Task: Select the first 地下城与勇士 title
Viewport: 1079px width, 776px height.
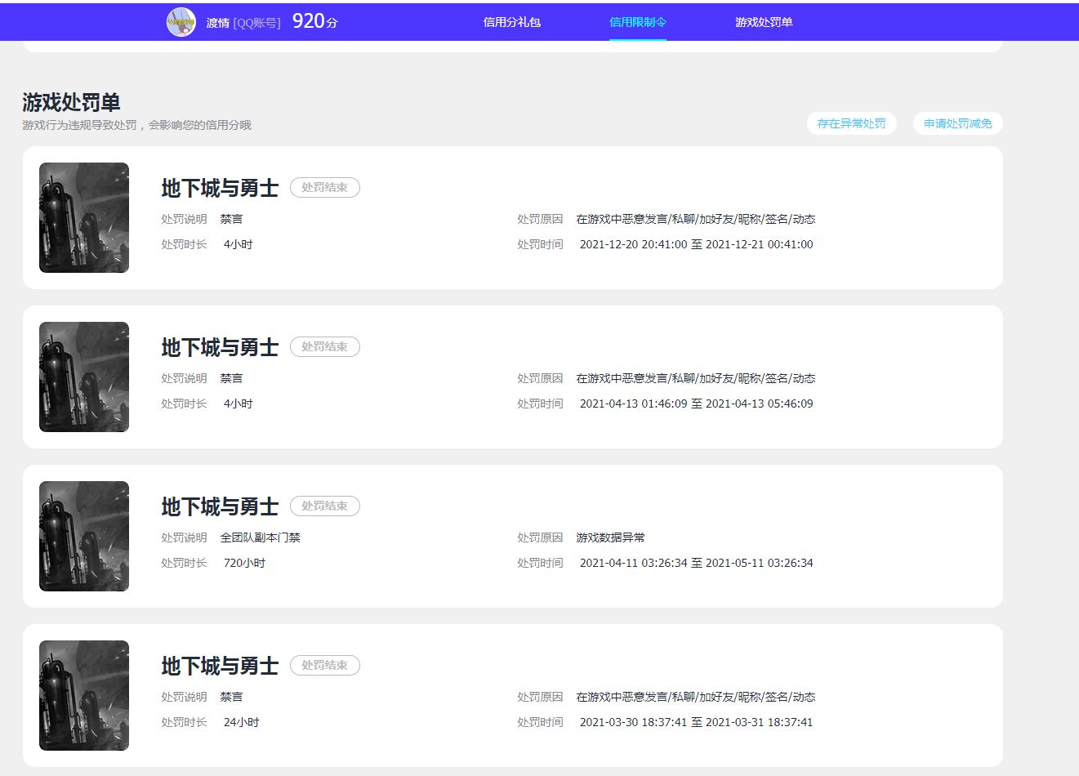Action: 220,187
